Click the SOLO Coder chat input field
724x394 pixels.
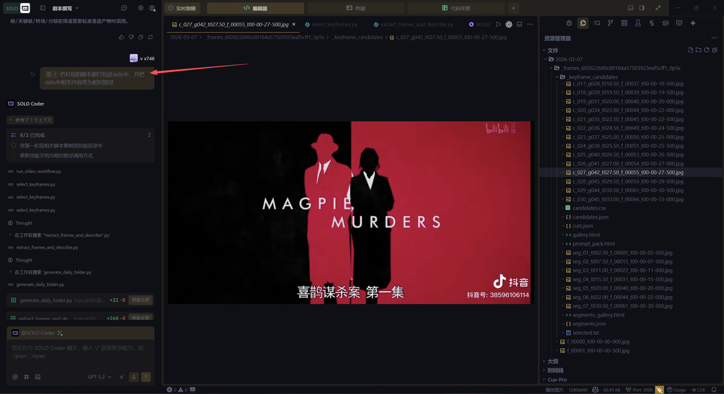(x=80, y=352)
